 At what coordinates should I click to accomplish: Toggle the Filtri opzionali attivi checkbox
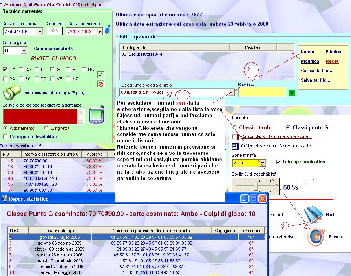click(279, 162)
